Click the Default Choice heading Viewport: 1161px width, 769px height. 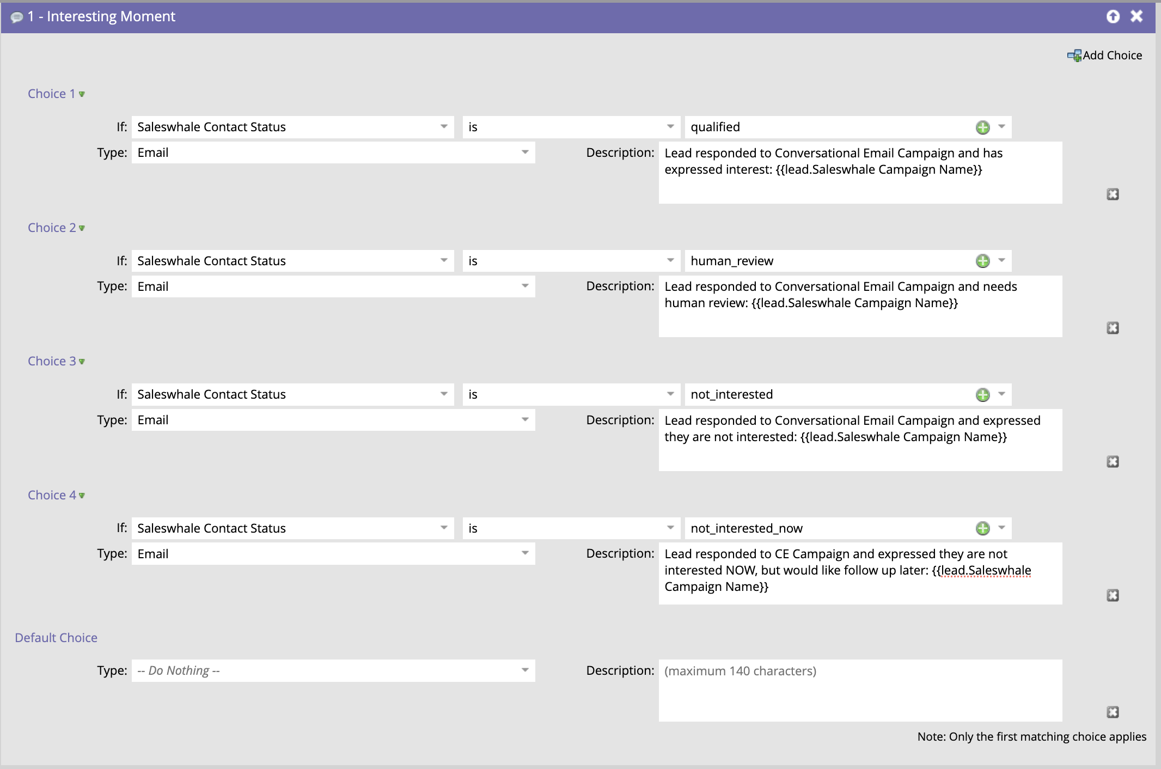pos(56,638)
